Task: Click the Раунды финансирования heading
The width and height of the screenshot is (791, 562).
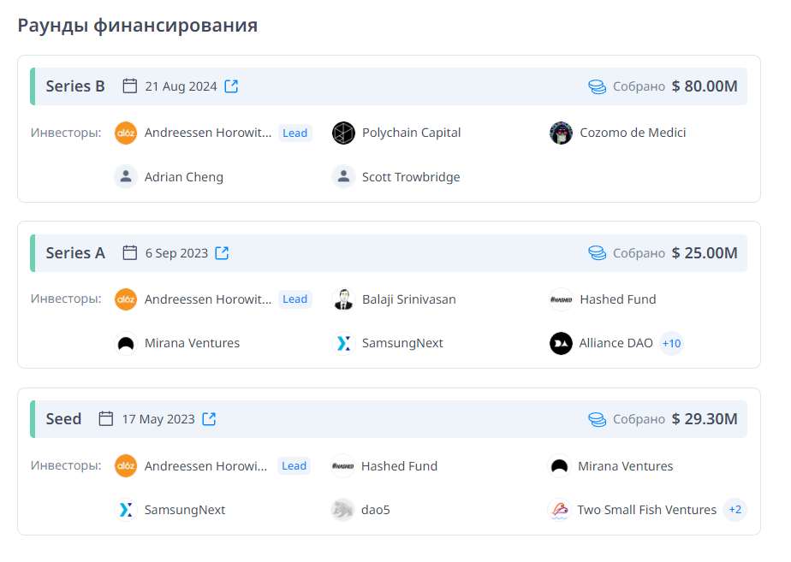Action: 138,25
